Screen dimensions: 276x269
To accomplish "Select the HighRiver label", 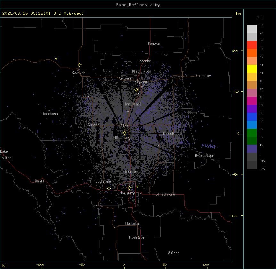I will click(138, 237).
